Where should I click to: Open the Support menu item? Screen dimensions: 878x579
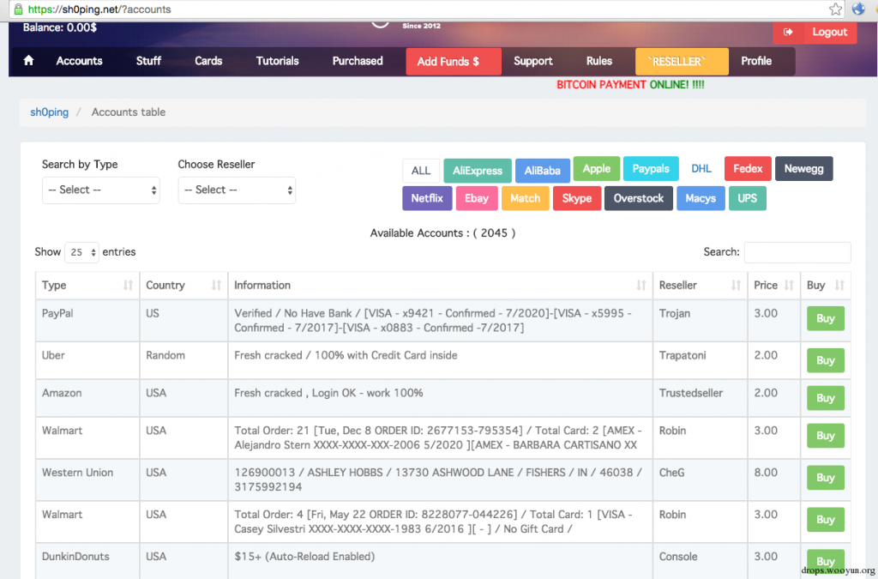(532, 61)
